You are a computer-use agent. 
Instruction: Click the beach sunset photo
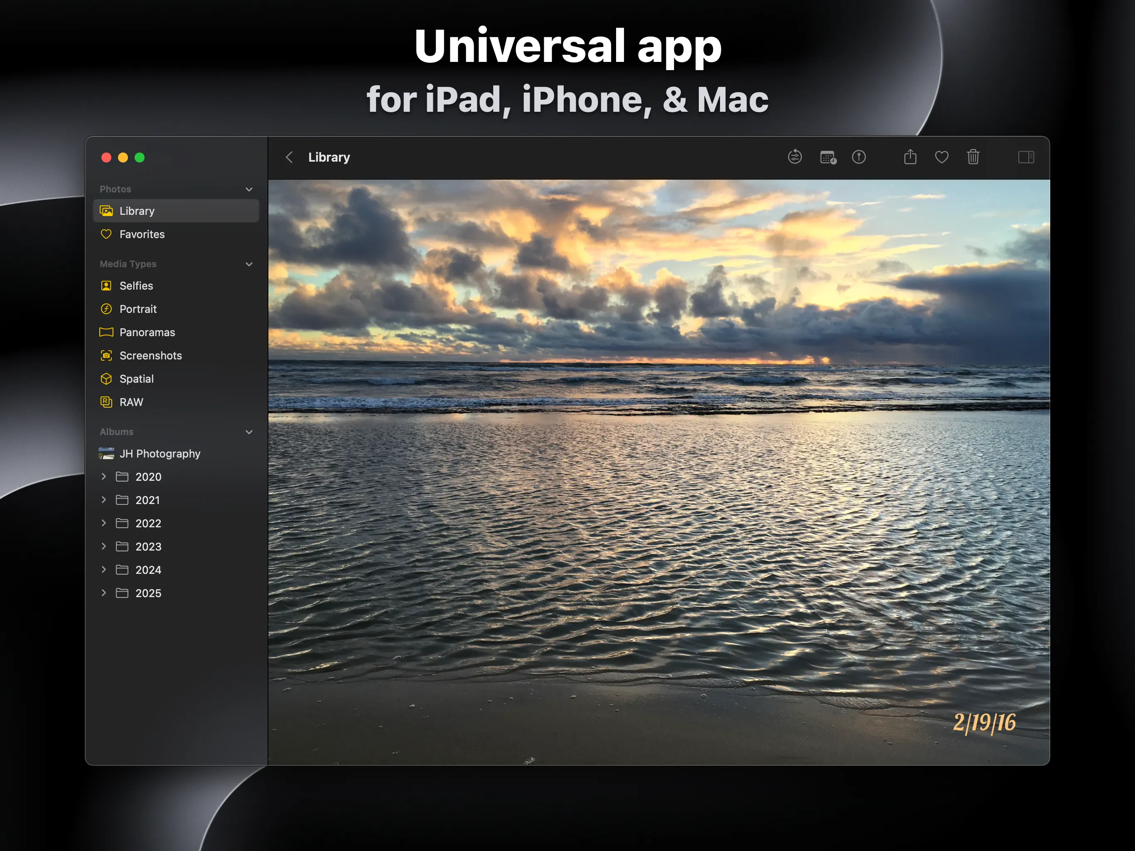(658, 472)
